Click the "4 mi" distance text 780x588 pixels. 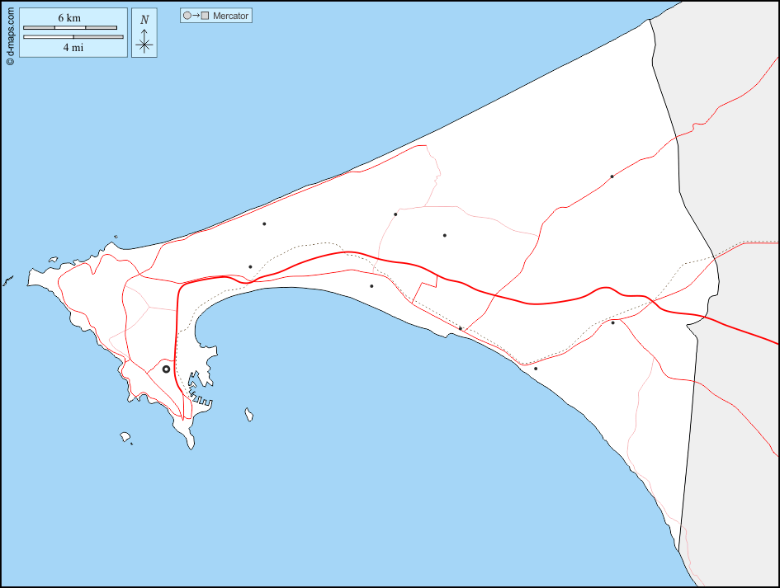coord(73,47)
